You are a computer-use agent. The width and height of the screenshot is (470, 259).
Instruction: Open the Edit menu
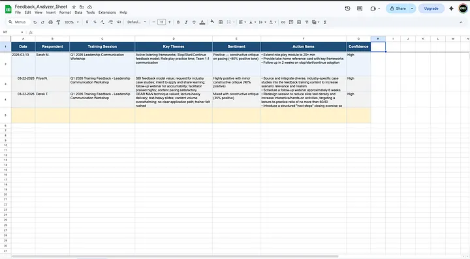pyautogui.click(x=27, y=12)
